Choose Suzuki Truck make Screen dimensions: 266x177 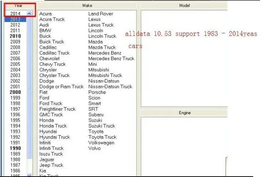tap(102, 126)
